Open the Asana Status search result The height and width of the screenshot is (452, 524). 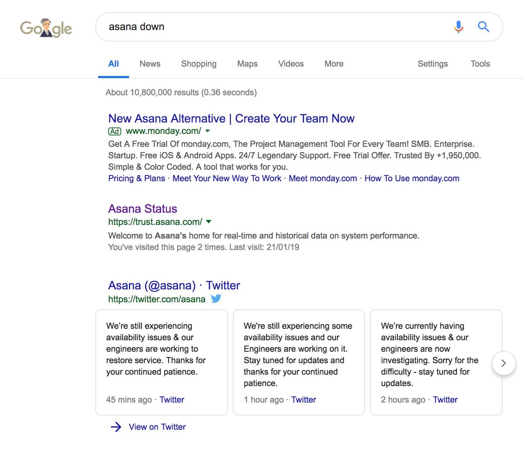click(x=142, y=209)
